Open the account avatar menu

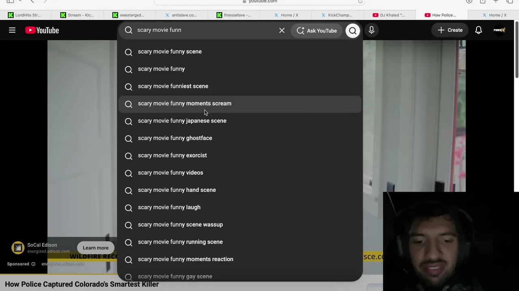point(500,30)
